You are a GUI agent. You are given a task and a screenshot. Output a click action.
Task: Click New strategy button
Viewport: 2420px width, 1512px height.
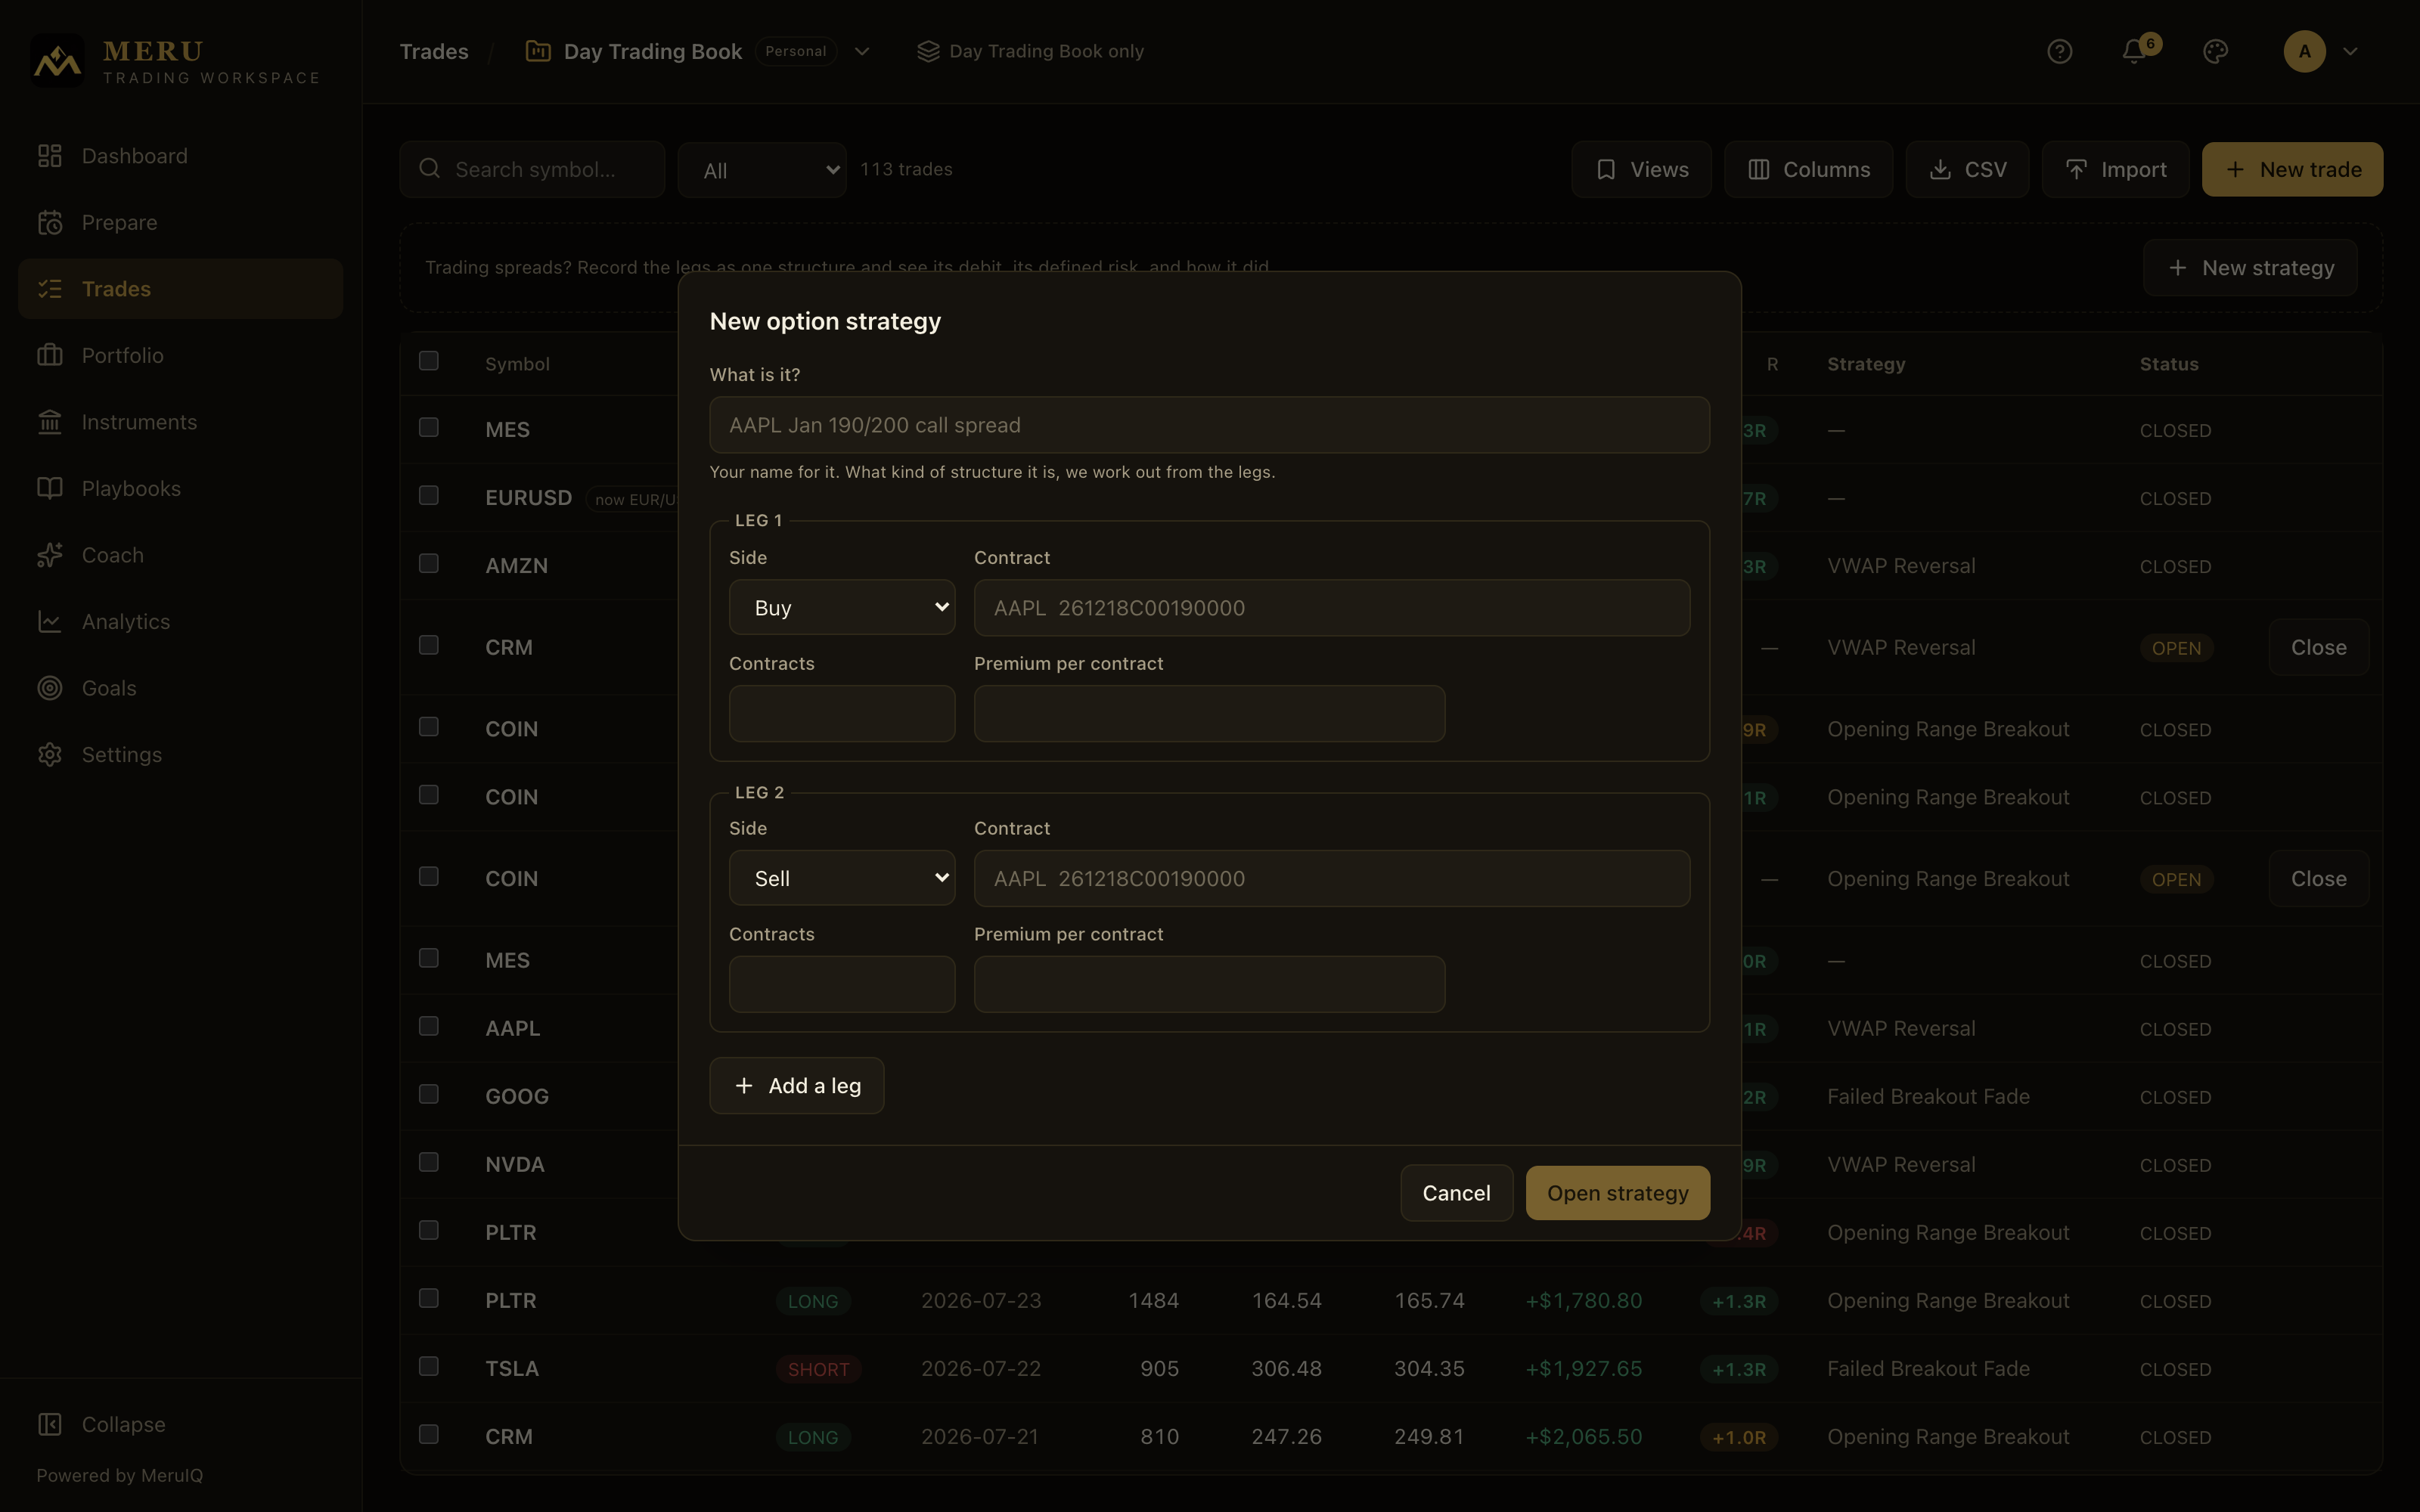(2250, 268)
